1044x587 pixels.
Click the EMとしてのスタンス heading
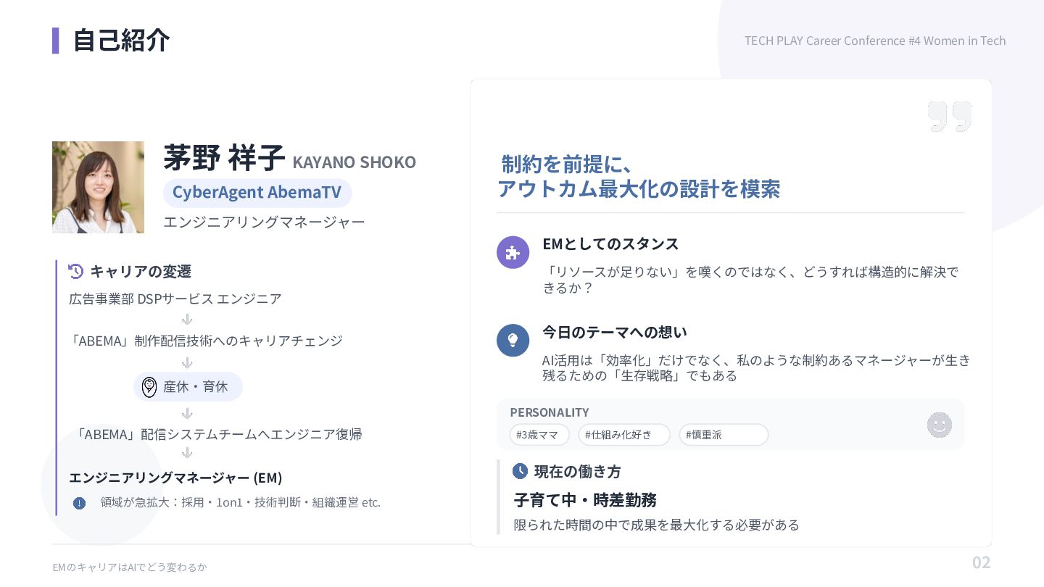[x=610, y=244]
